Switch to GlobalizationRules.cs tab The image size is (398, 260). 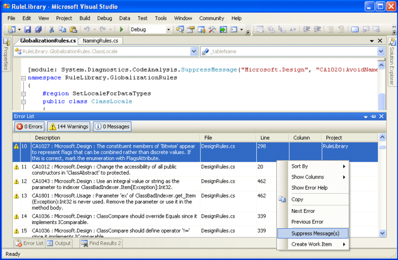pos(48,41)
